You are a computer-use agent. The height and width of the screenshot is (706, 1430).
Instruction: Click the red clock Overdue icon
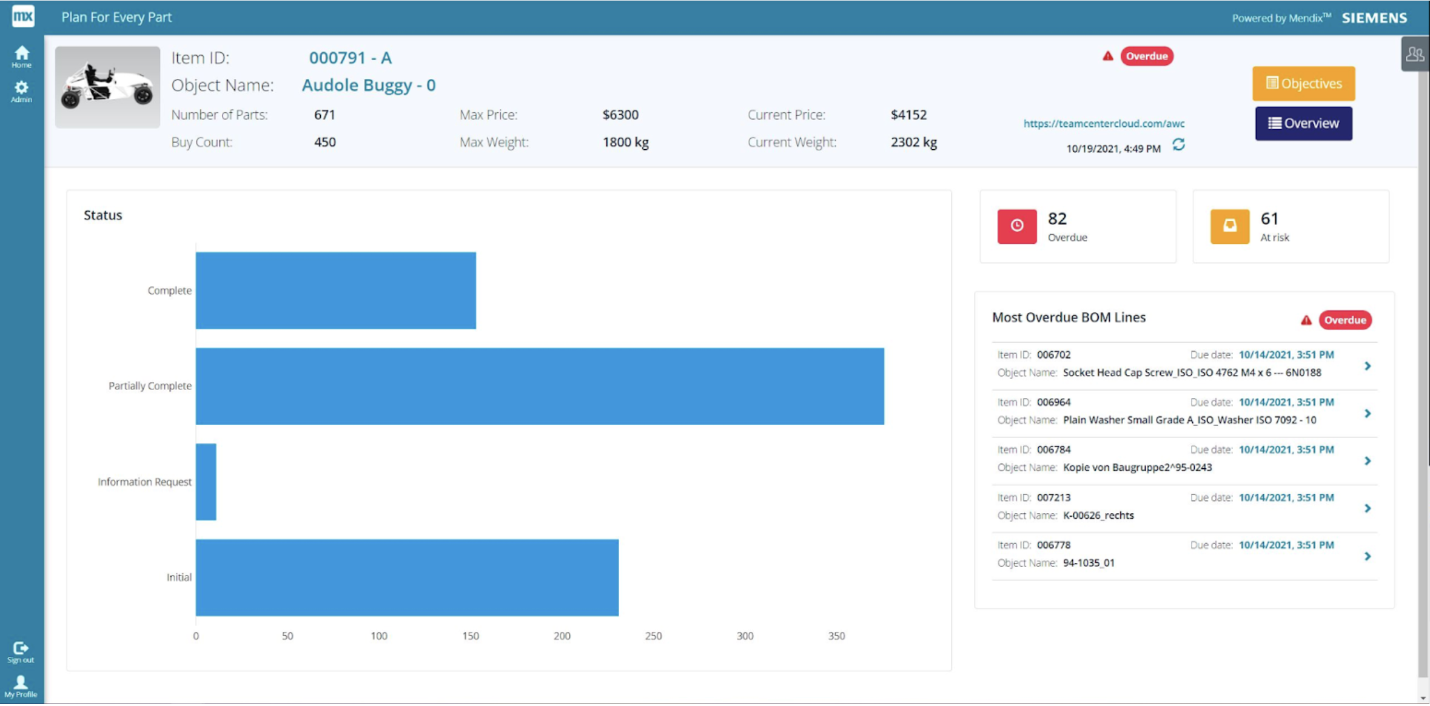1017,226
